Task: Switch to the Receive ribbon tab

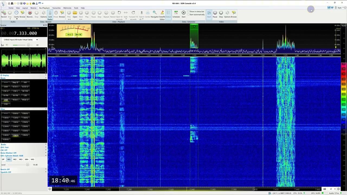Action: tap(33, 8)
